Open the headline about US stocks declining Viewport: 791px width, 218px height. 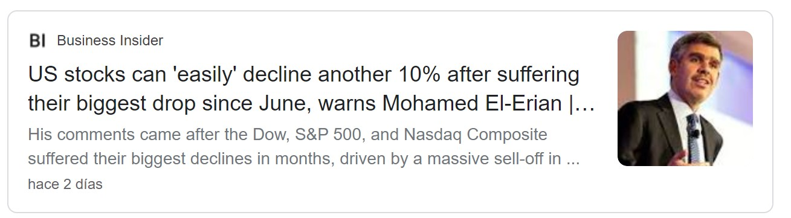click(312, 89)
